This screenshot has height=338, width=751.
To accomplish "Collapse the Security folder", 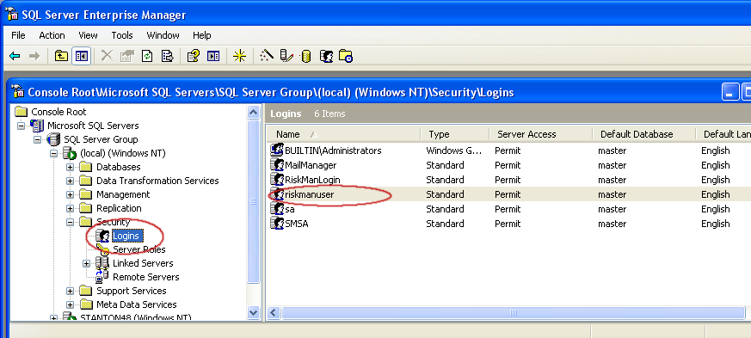I will click(70, 222).
